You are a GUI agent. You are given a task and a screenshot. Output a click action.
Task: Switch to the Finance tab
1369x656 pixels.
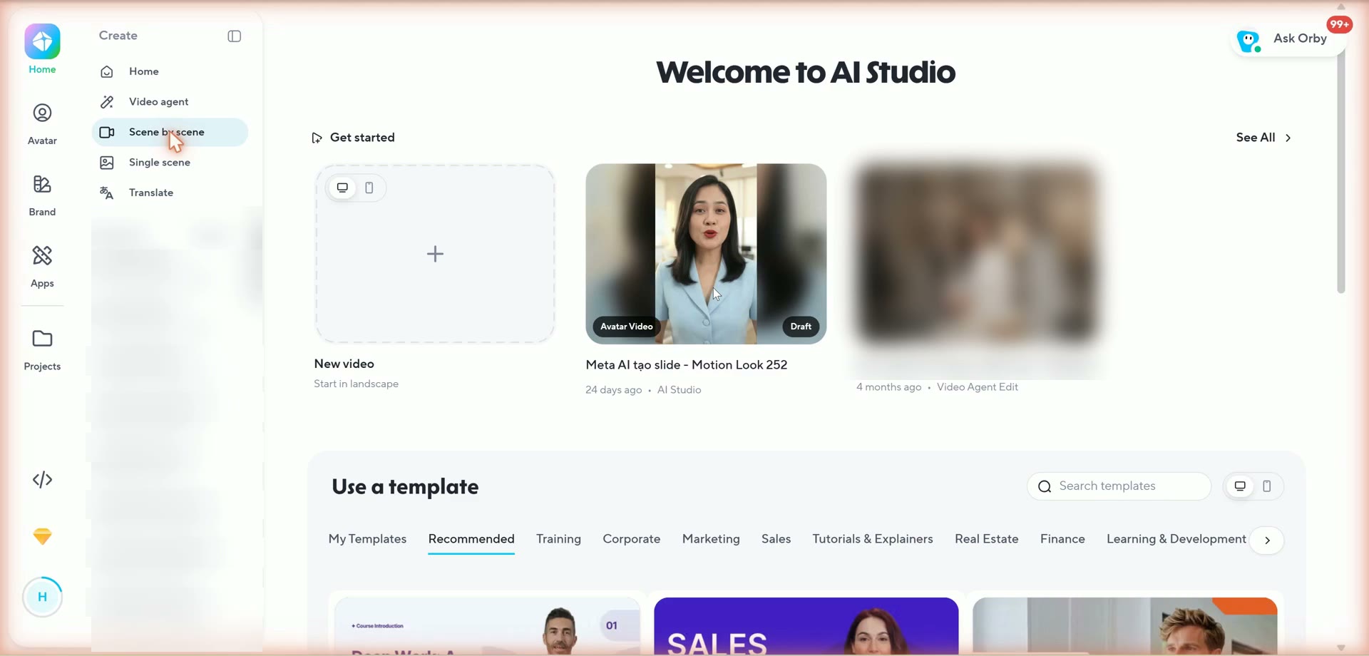(1062, 539)
